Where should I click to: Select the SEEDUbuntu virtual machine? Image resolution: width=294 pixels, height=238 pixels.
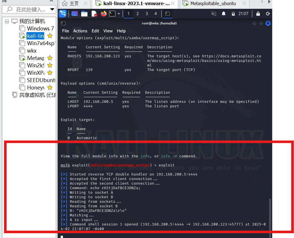pyautogui.click(x=41, y=80)
